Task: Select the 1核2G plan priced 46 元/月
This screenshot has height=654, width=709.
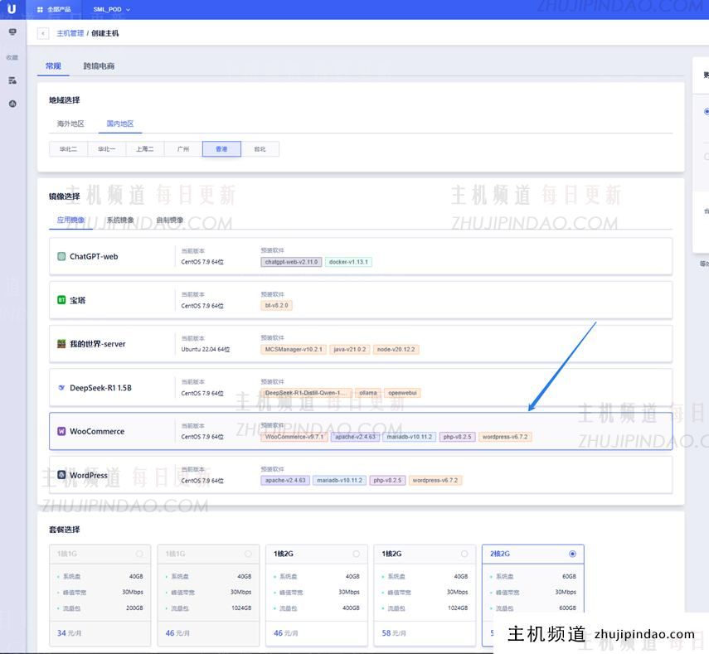Action: [317, 595]
